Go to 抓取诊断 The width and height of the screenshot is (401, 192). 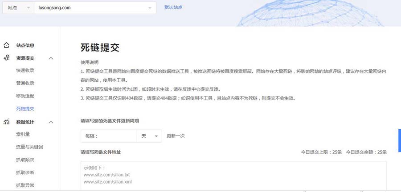[25, 172]
